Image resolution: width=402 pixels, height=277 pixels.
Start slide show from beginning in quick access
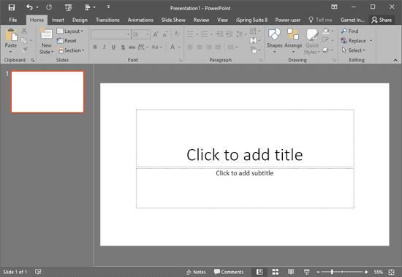tap(69, 8)
